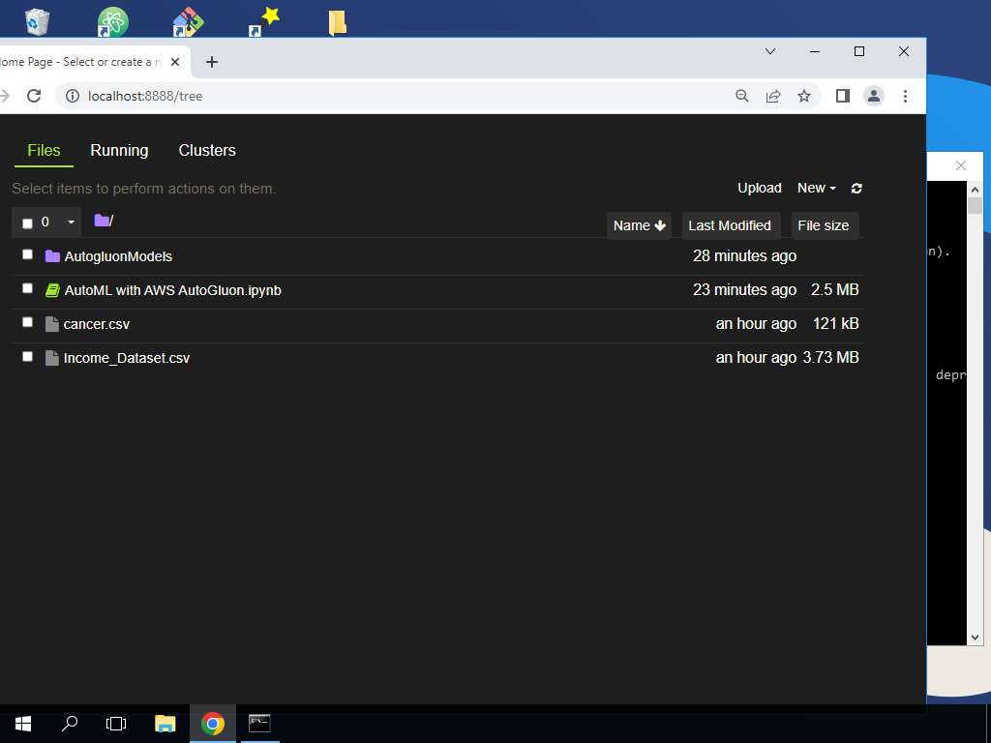Tick the select-all checkbox
The height and width of the screenshot is (743, 991).
(27, 223)
